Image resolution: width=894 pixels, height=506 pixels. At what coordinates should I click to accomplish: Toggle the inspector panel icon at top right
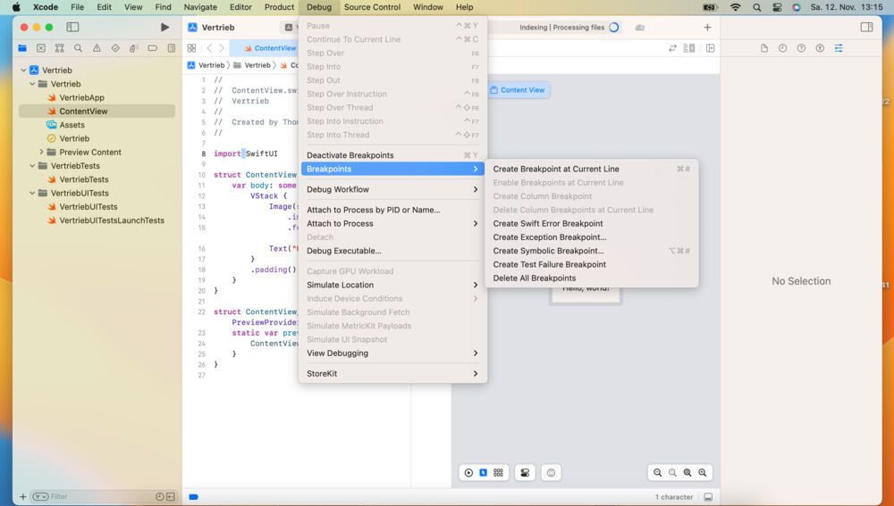tap(866, 28)
